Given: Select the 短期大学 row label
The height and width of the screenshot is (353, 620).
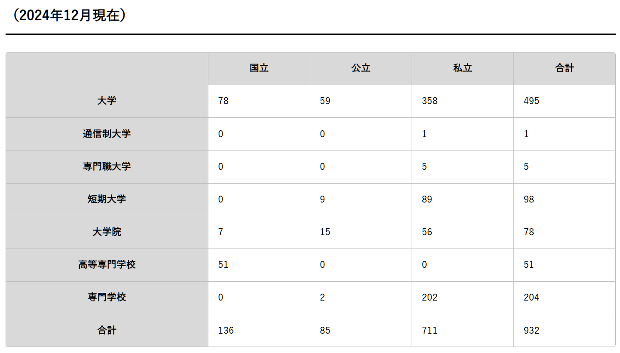Looking at the screenshot, I should pos(107,199).
